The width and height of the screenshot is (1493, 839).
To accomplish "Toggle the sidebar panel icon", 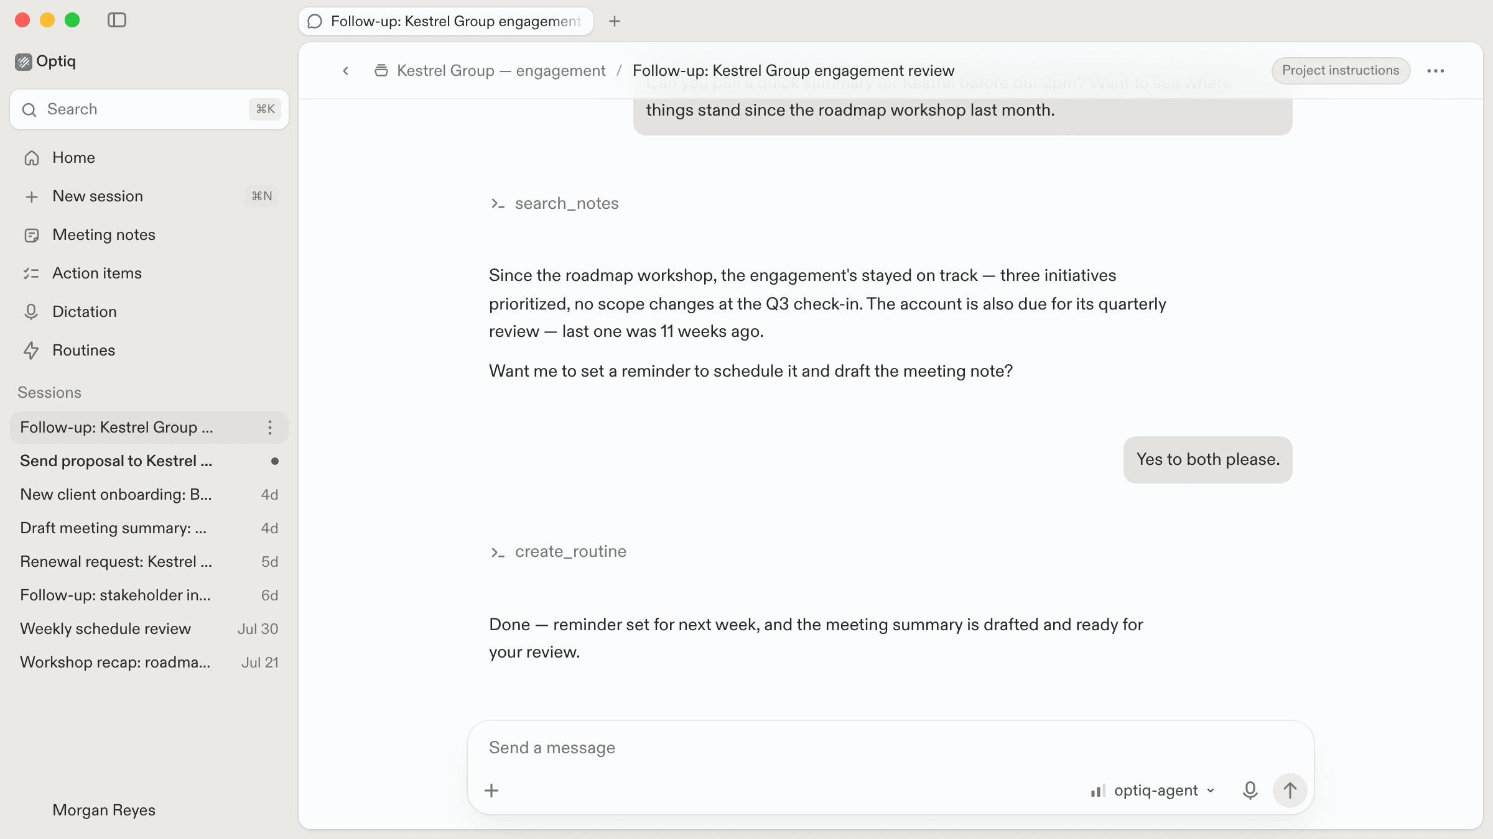I will (x=117, y=21).
